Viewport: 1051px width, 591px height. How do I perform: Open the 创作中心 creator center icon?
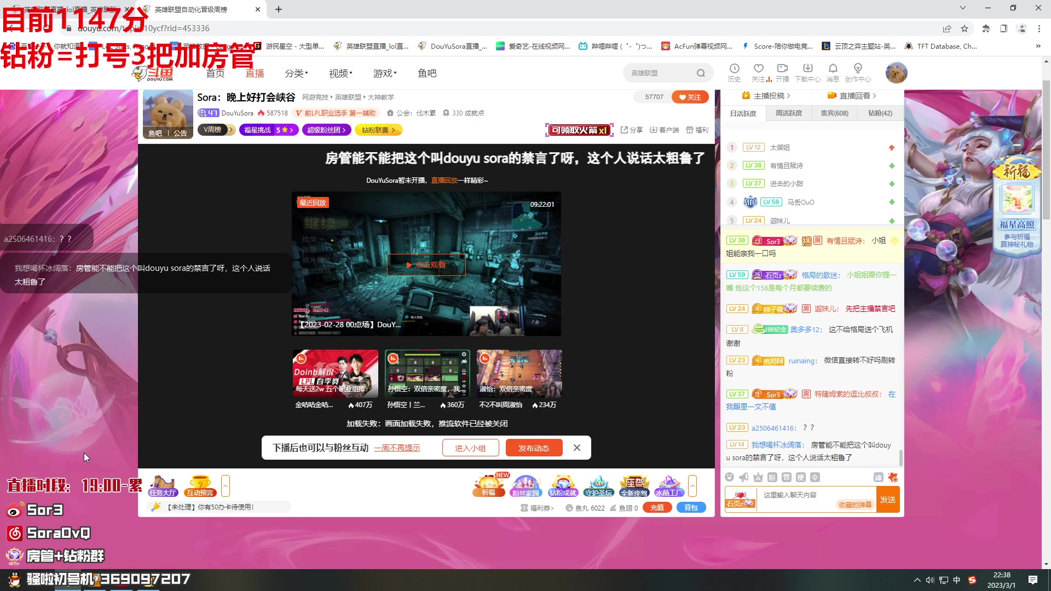858,72
